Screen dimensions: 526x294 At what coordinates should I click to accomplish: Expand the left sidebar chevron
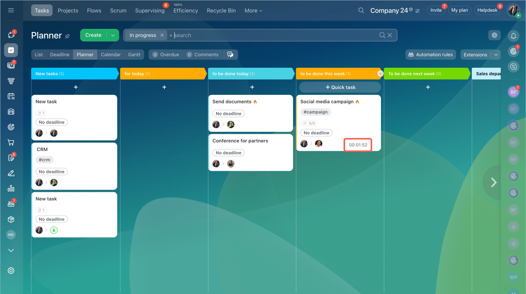[11, 250]
